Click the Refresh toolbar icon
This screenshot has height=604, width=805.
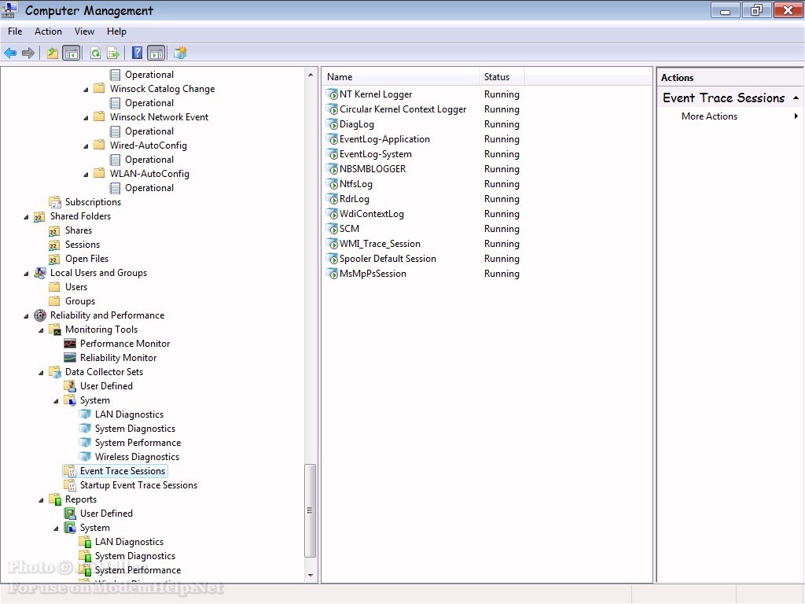pos(95,53)
